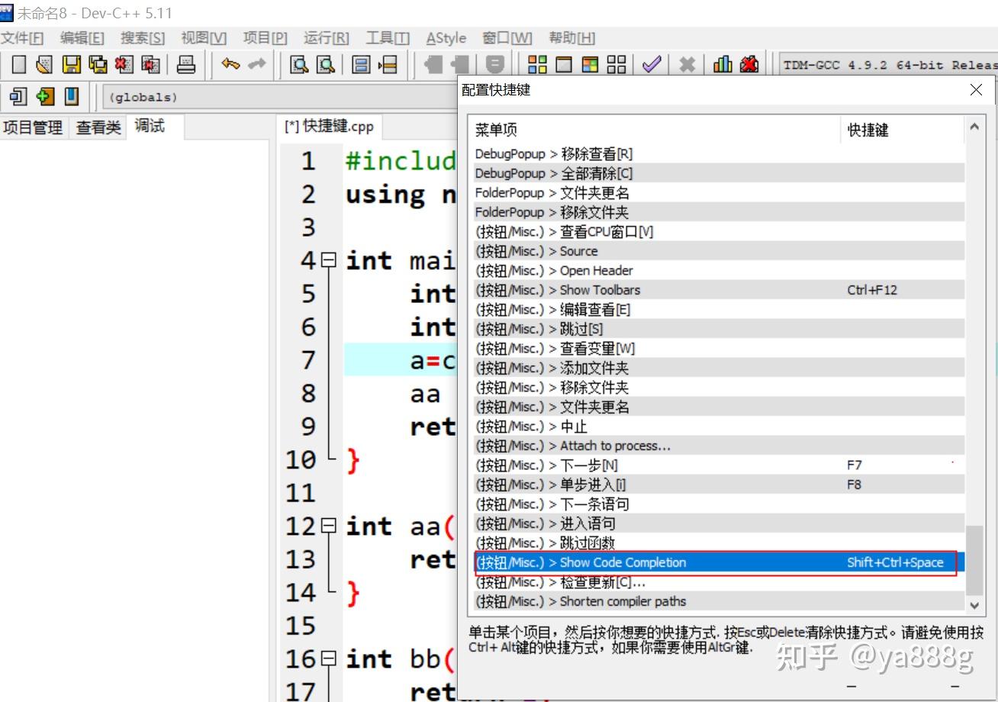Screen dimensions: 998x702
Task: Select the Show Code Completion row
Action: tap(719, 562)
